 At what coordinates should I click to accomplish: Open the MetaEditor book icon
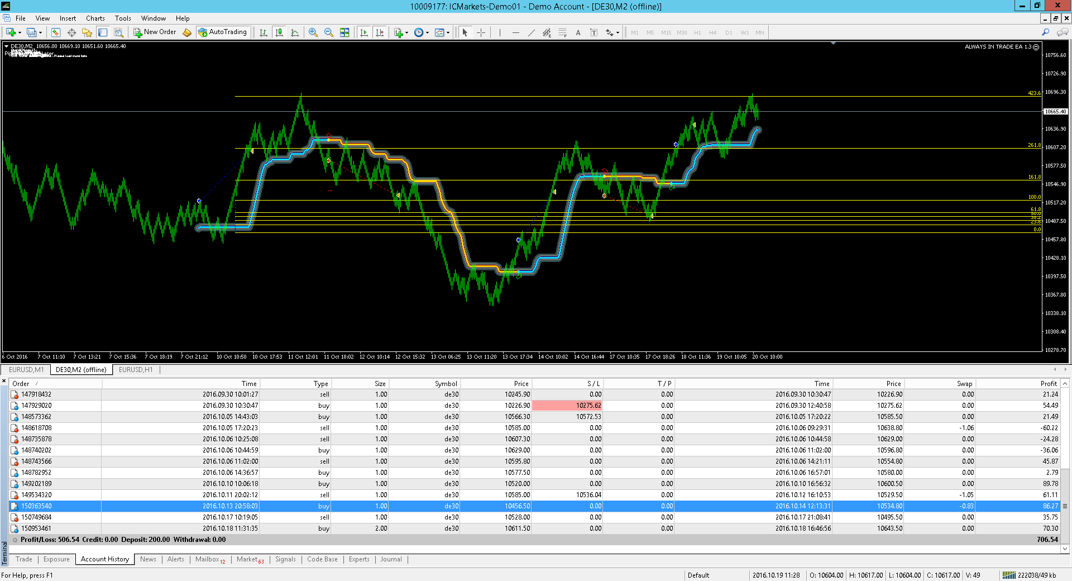click(x=187, y=32)
